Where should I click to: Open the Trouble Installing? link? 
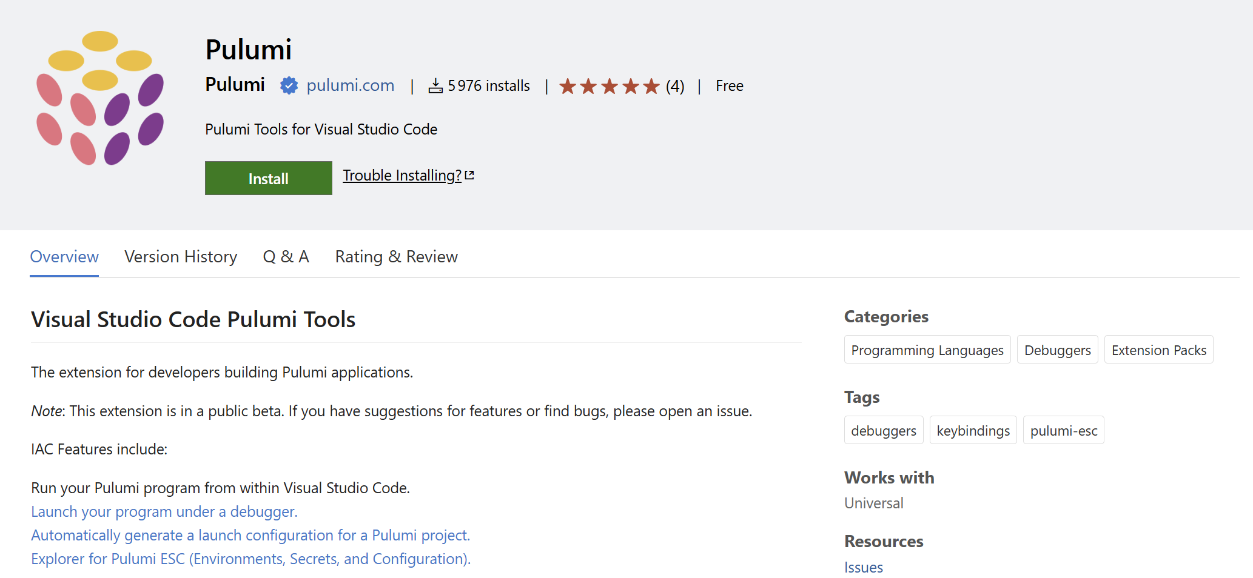click(402, 175)
